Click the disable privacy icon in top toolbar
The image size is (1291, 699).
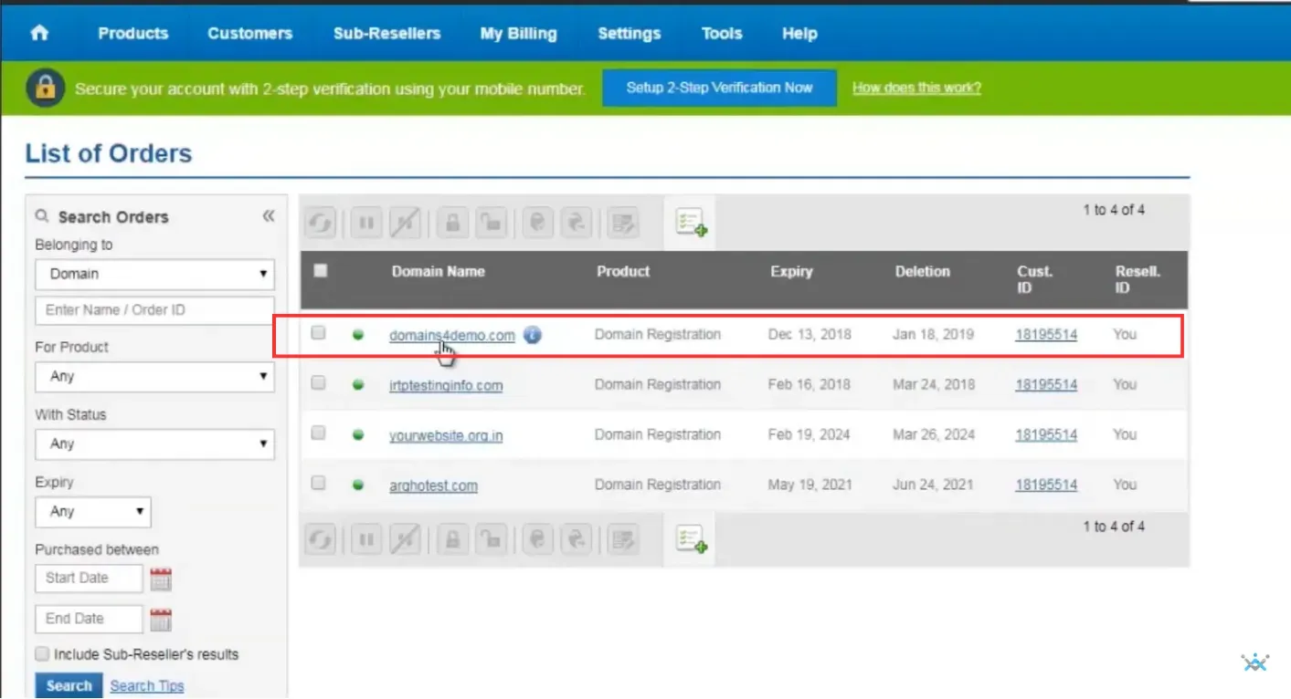coord(577,223)
